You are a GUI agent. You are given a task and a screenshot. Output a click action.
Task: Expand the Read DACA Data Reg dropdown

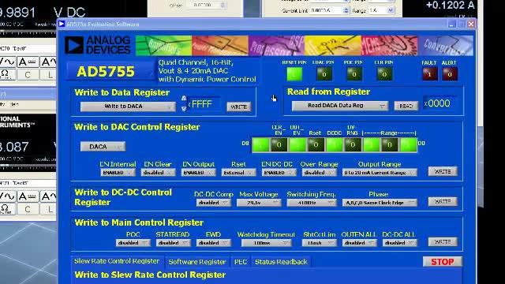[x=340, y=106]
